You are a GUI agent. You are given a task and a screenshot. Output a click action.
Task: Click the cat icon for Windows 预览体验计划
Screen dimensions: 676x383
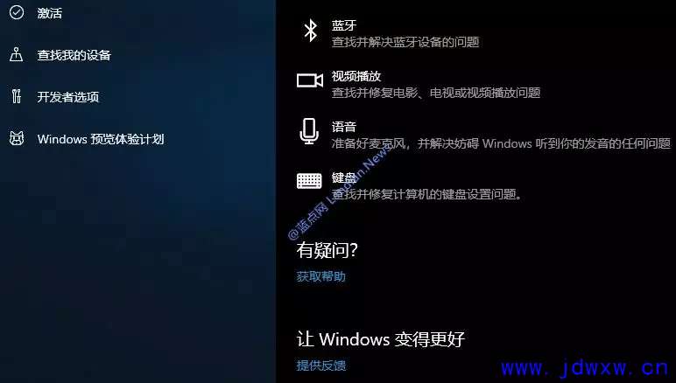pos(17,138)
